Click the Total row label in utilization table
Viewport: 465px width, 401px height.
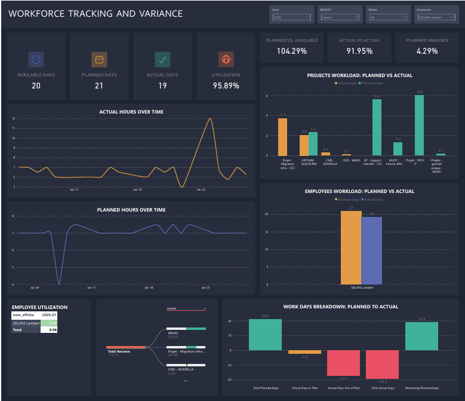[17, 330]
